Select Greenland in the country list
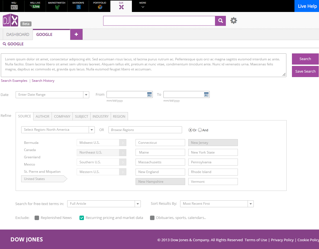The width and height of the screenshot is (319, 249). [32, 157]
